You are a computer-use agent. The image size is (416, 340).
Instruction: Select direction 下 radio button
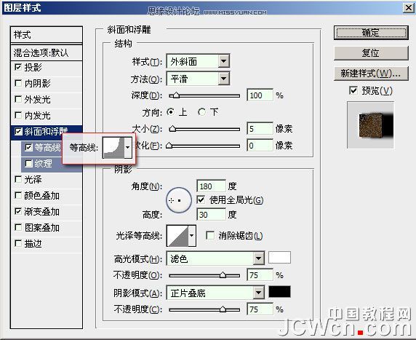coord(201,112)
